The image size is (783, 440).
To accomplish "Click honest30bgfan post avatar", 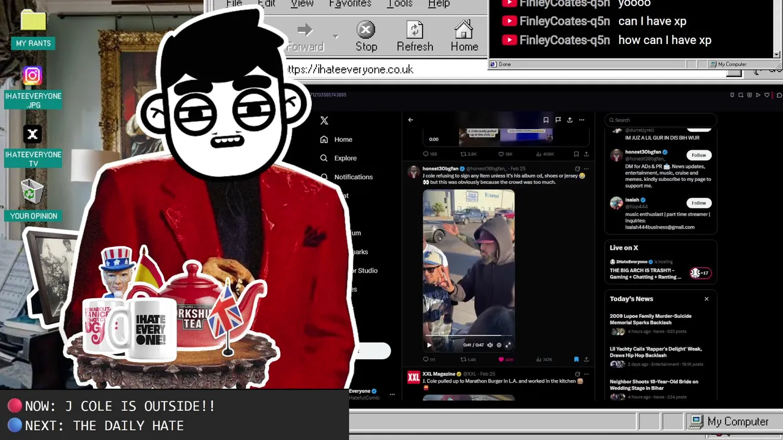I will pos(414,172).
